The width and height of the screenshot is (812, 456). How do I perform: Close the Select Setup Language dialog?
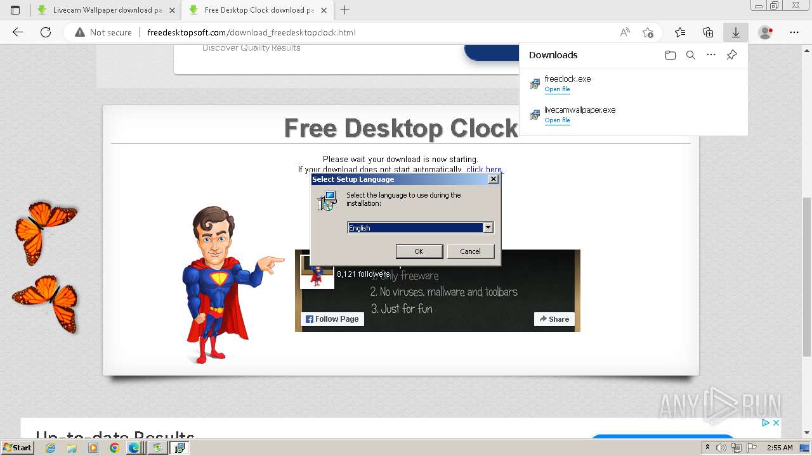tap(493, 179)
